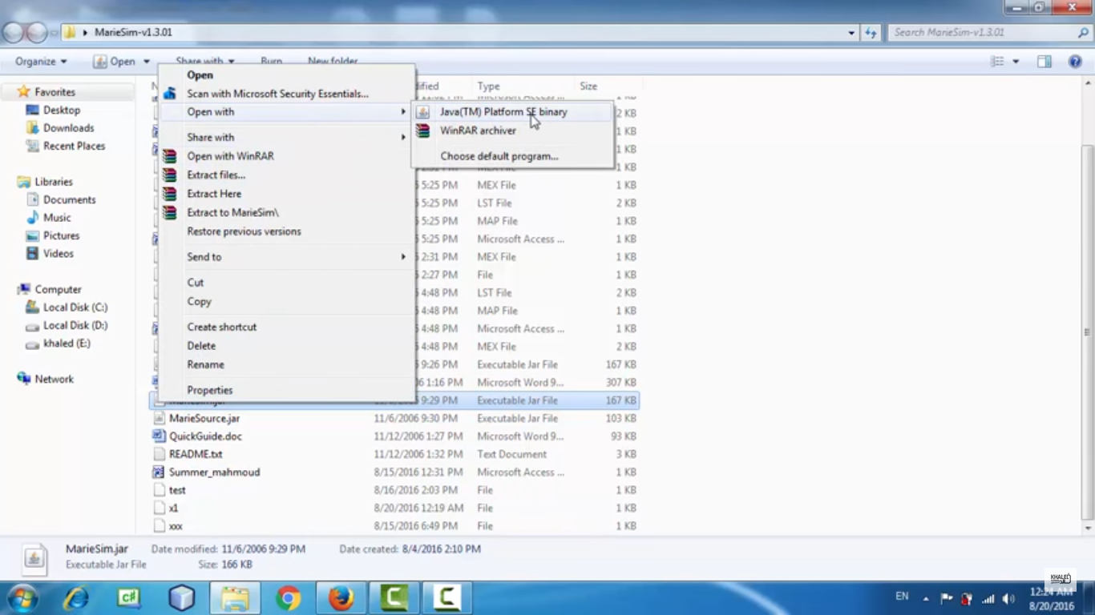Screen dimensions: 1095x615
Task: Select Open with WinRAR entry
Action: pos(230,156)
